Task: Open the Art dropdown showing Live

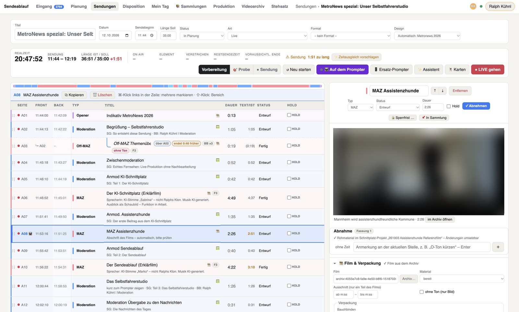Action: 268,36
